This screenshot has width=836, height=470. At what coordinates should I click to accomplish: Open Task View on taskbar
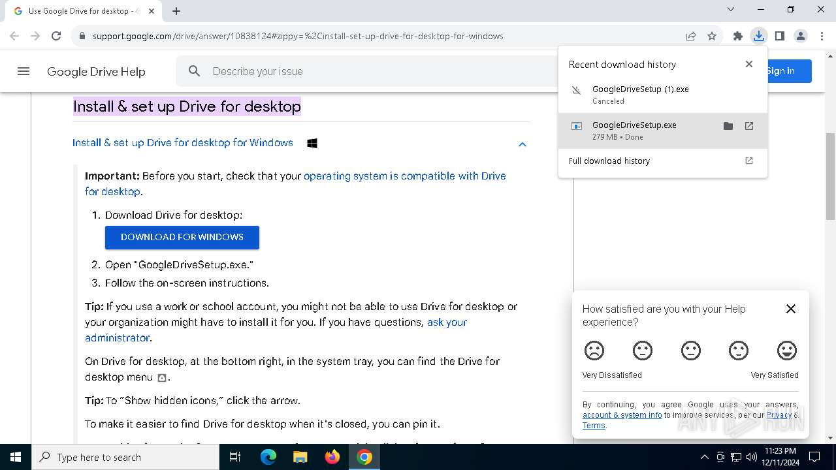coord(235,457)
